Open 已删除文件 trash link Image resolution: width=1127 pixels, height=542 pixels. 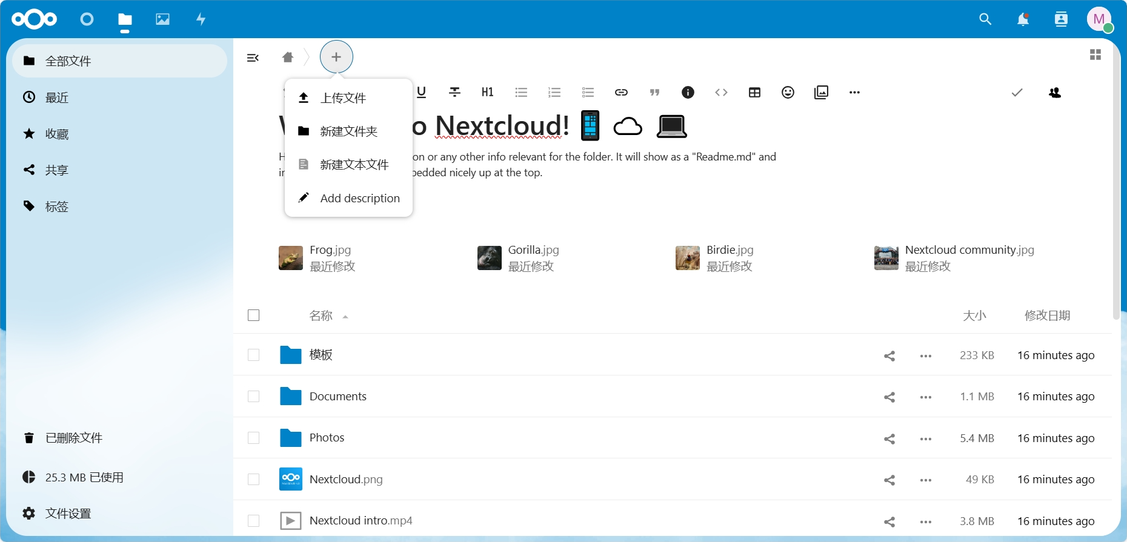(x=119, y=438)
